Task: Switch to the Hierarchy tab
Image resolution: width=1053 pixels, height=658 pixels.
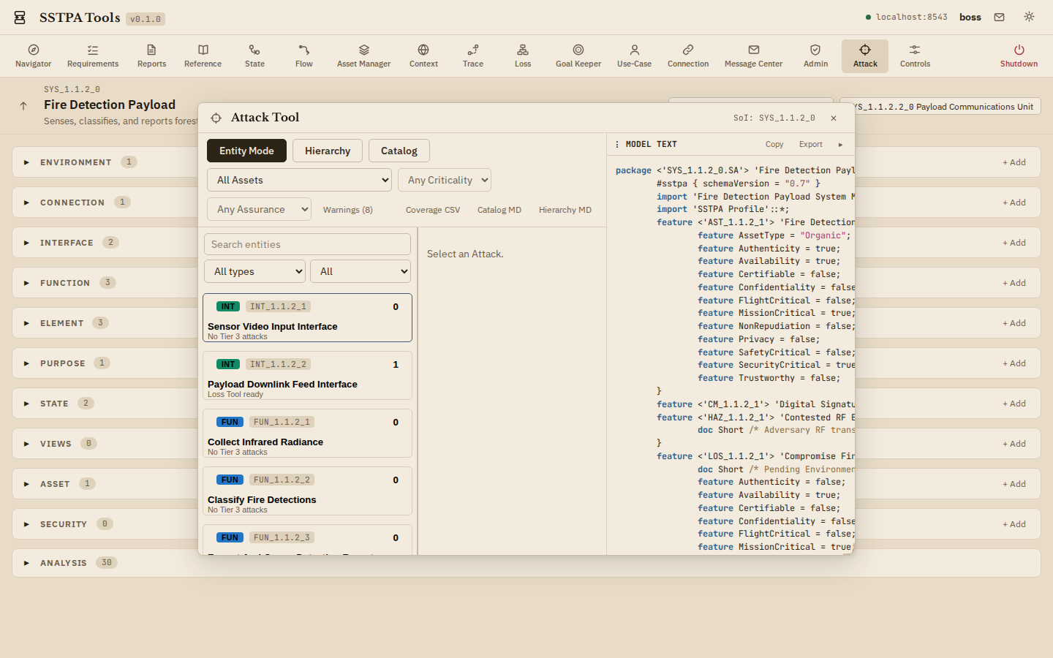Action: coord(328,151)
